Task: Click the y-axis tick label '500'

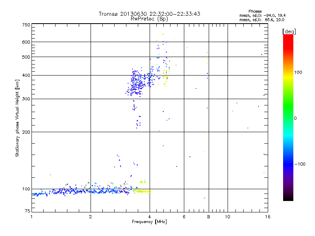Action: [x=26, y=57]
